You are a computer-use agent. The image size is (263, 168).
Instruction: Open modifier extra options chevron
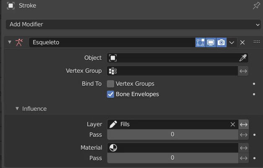click(x=232, y=43)
